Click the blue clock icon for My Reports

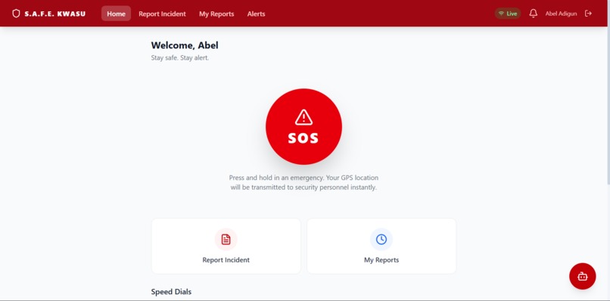(x=381, y=240)
